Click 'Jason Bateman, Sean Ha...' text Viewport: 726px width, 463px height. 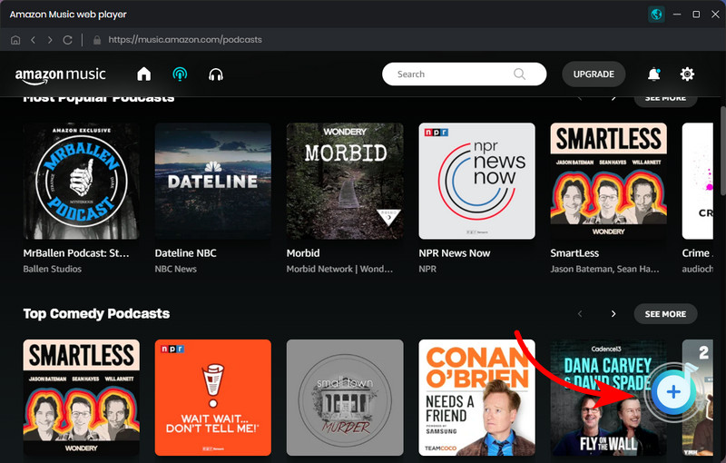pyautogui.click(x=604, y=269)
